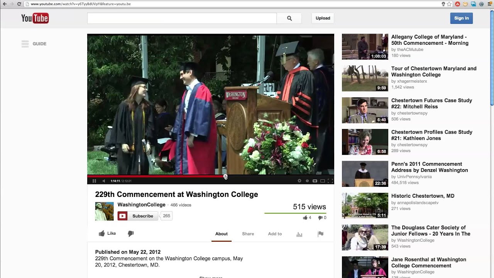
Task: Click the browser address bar URL
Action: pos(81,4)
